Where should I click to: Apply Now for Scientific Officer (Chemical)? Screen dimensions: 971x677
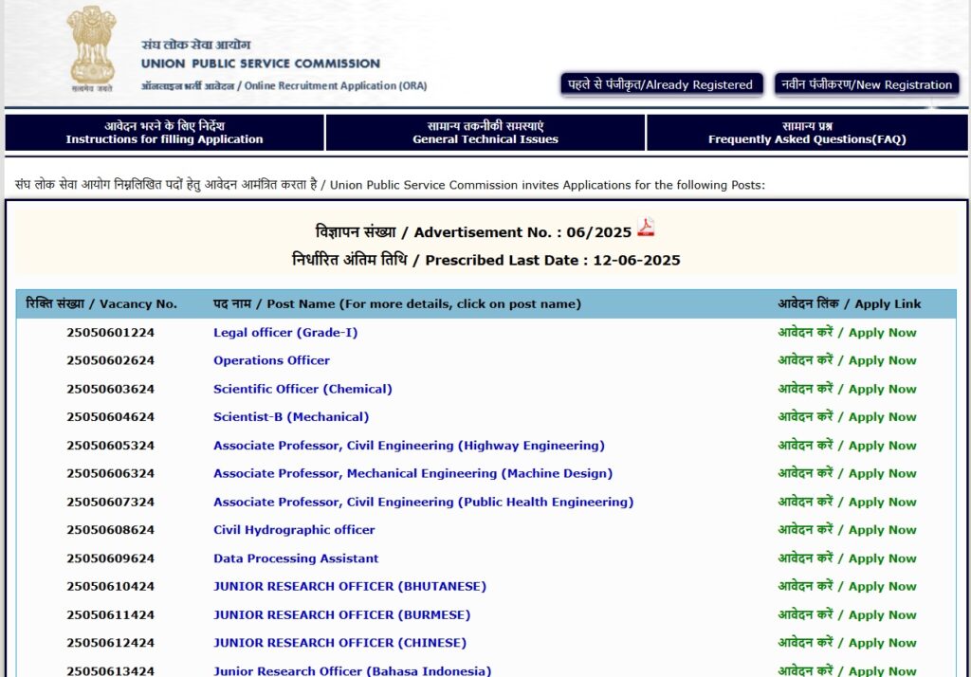pyautogui.click(x=847, y=389)
